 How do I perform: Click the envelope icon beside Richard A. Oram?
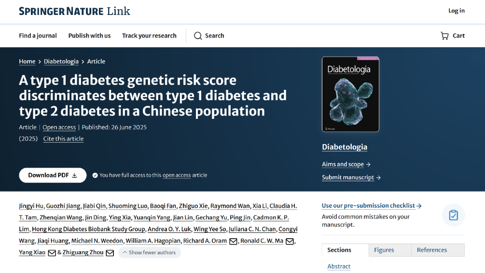coord(233,241)
